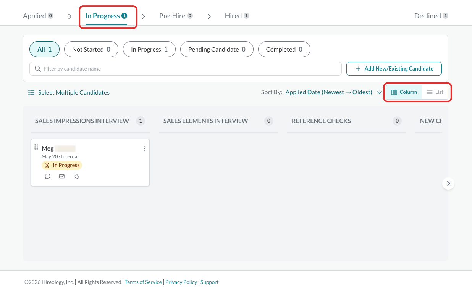Select the Completed 0 filter pill
The image size is (472, 290).
[x=284, y=49]
